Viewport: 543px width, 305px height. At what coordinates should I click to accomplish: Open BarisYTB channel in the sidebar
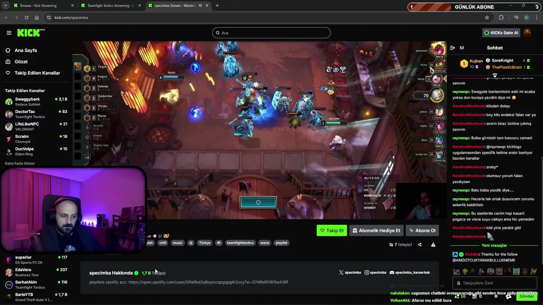click(36, 297)
